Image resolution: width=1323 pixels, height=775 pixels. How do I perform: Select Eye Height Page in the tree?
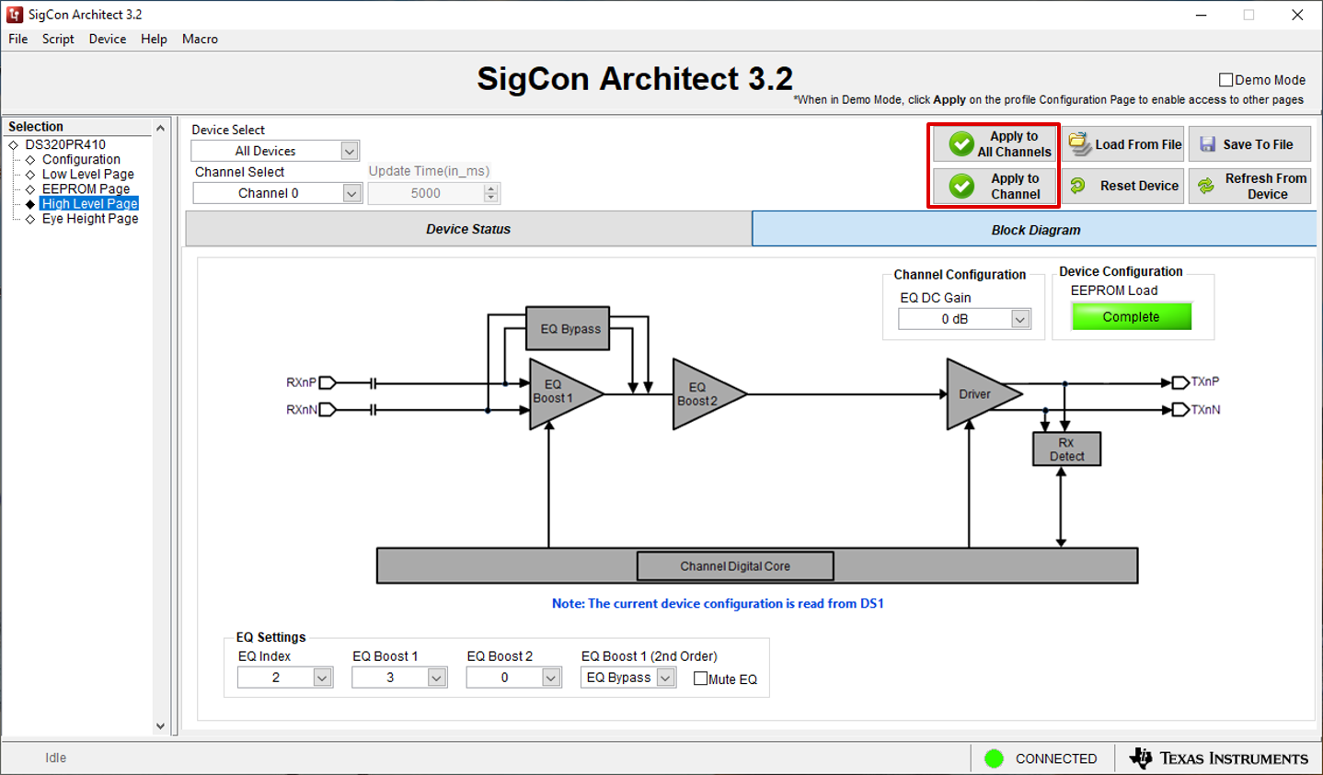point(90,219)
